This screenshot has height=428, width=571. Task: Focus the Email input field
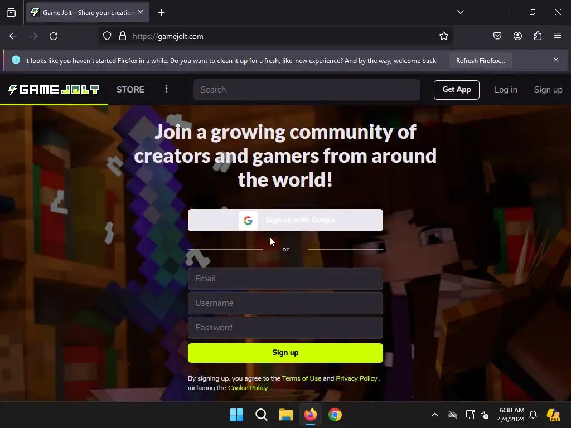point(285,279)
